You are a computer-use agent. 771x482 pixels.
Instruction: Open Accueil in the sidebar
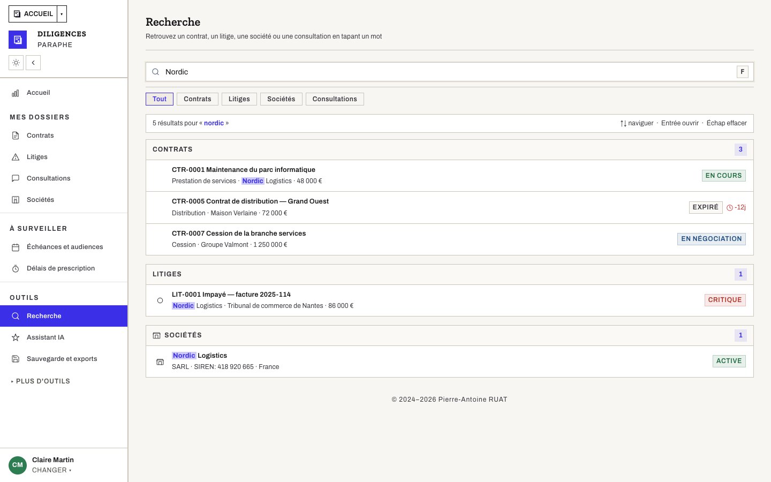coord(64,93)
